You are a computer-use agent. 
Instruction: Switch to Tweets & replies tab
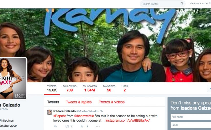click(79, 102)
